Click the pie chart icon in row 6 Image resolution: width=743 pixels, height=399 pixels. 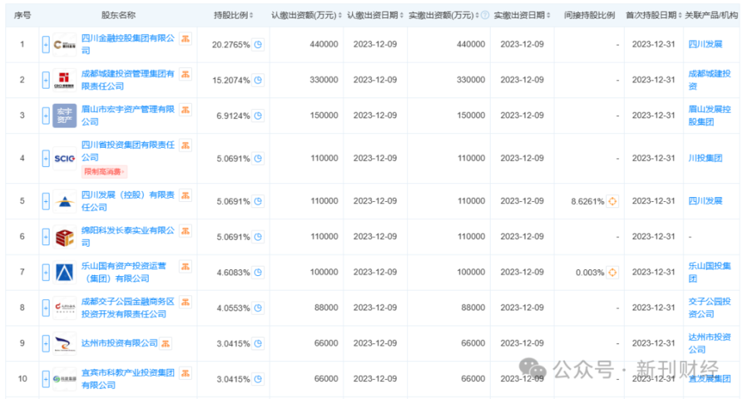click(258, 237)
